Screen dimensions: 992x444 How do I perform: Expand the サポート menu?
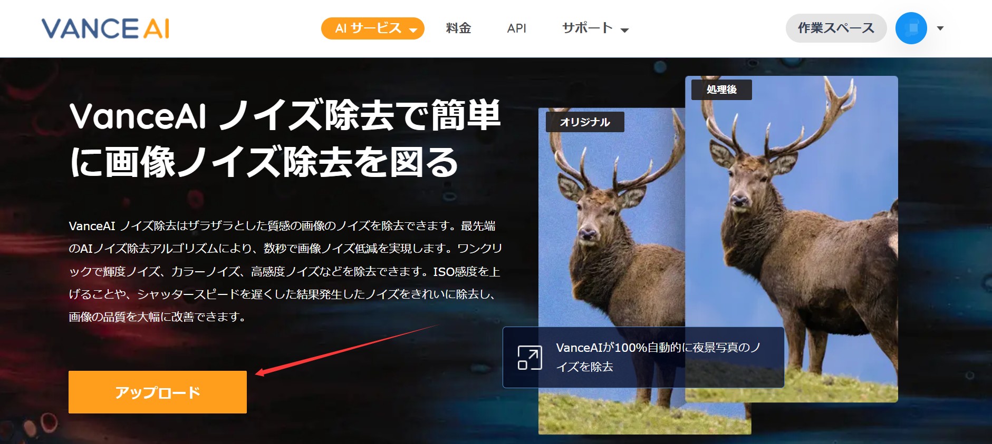595,28
